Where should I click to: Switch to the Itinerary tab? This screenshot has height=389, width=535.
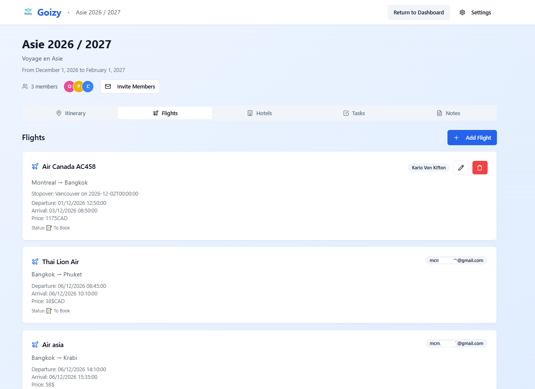click(x=71, y=113)
